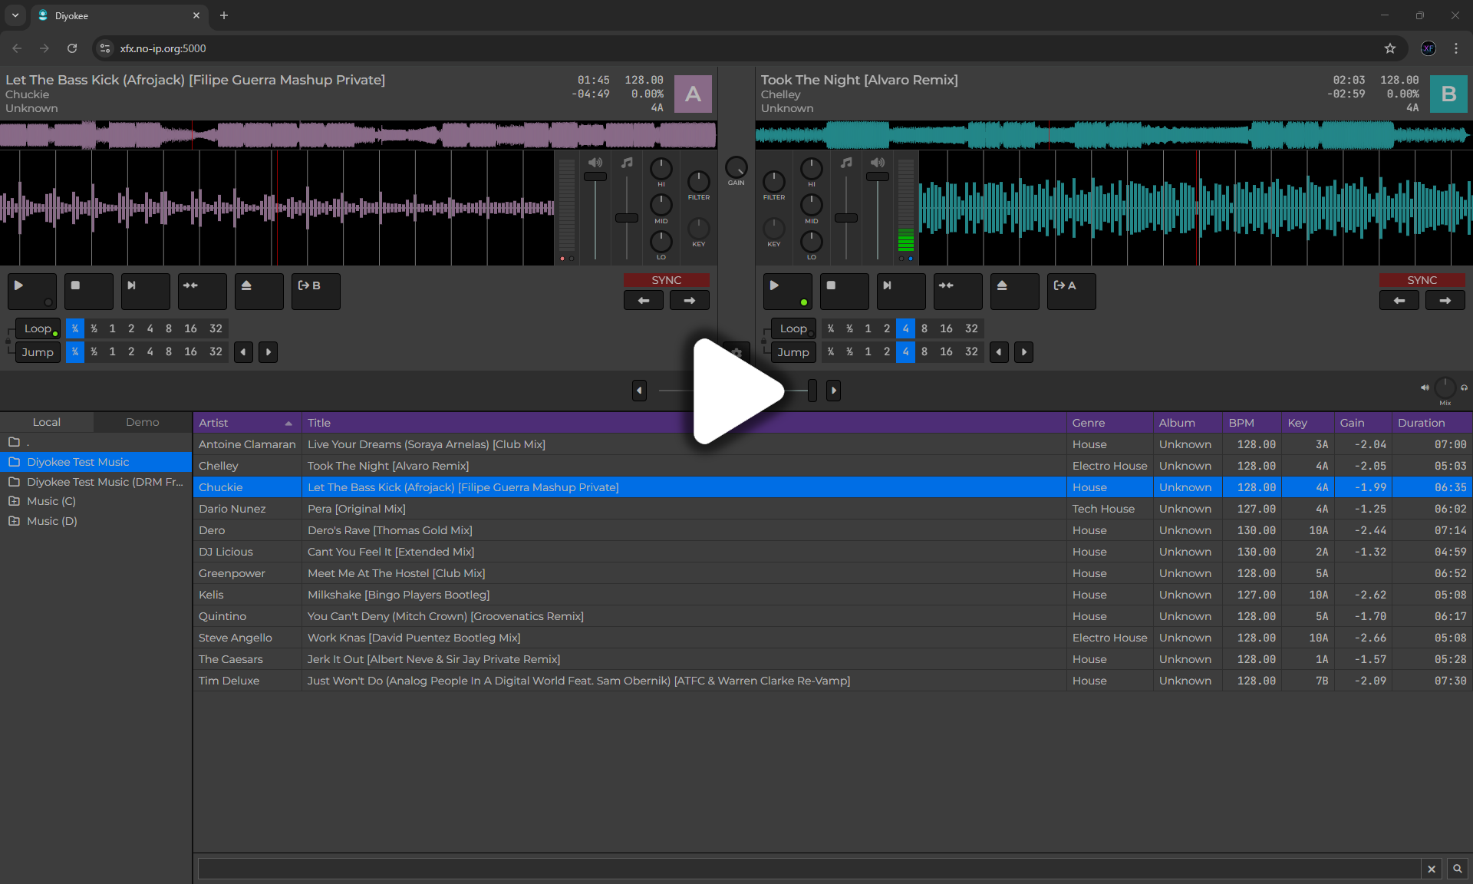Stop playback on deck B
This screenshot has width=1473, height=884.
click(x=844, y=291)
